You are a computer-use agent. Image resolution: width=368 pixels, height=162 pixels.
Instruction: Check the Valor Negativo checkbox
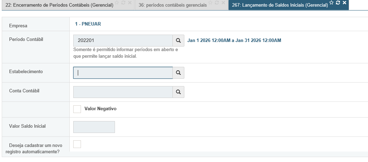77,109
